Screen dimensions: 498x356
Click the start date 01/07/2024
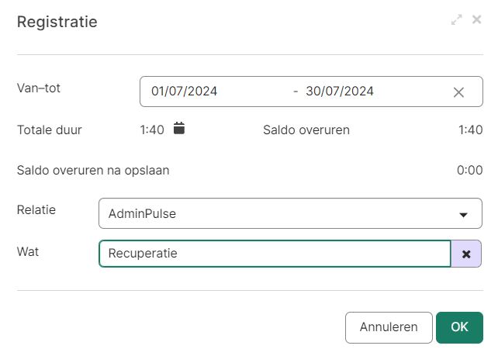[x=184, y=92]
